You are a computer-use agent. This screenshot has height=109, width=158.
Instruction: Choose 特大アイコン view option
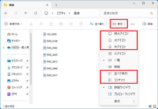coord(119,34)
